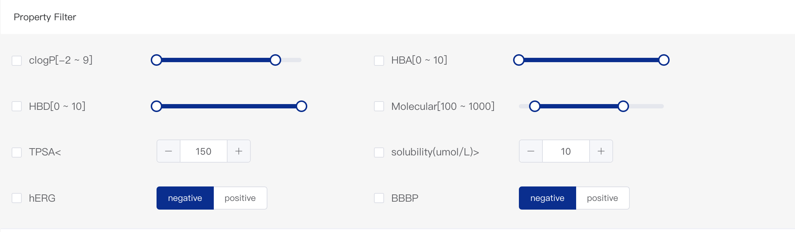Tick the HBA filter checkbox
The image size is (795, 232).
(x=379, y=60)
